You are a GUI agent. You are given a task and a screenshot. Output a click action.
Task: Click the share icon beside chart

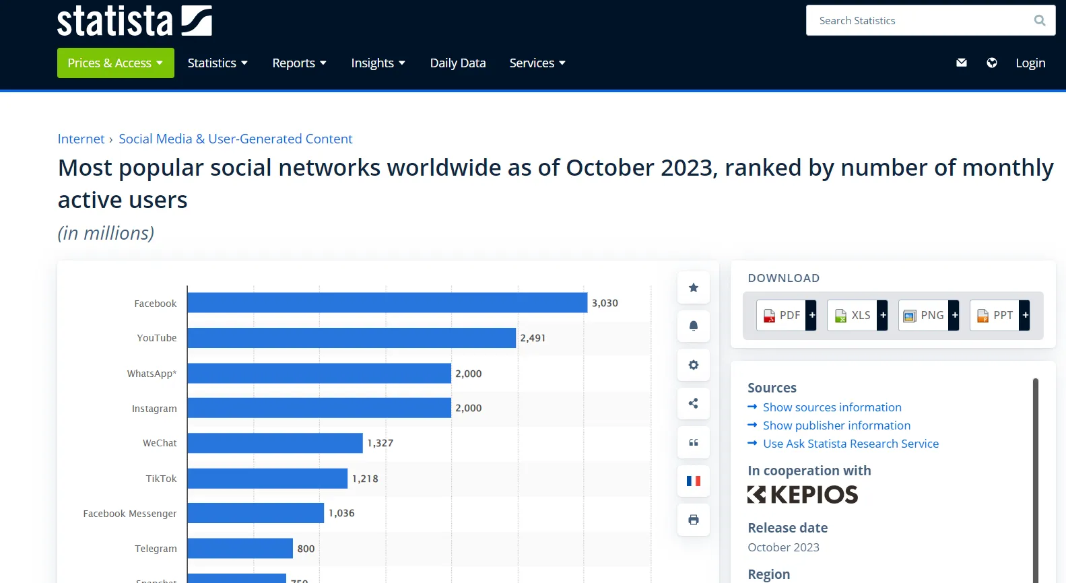tap(694, 403)
